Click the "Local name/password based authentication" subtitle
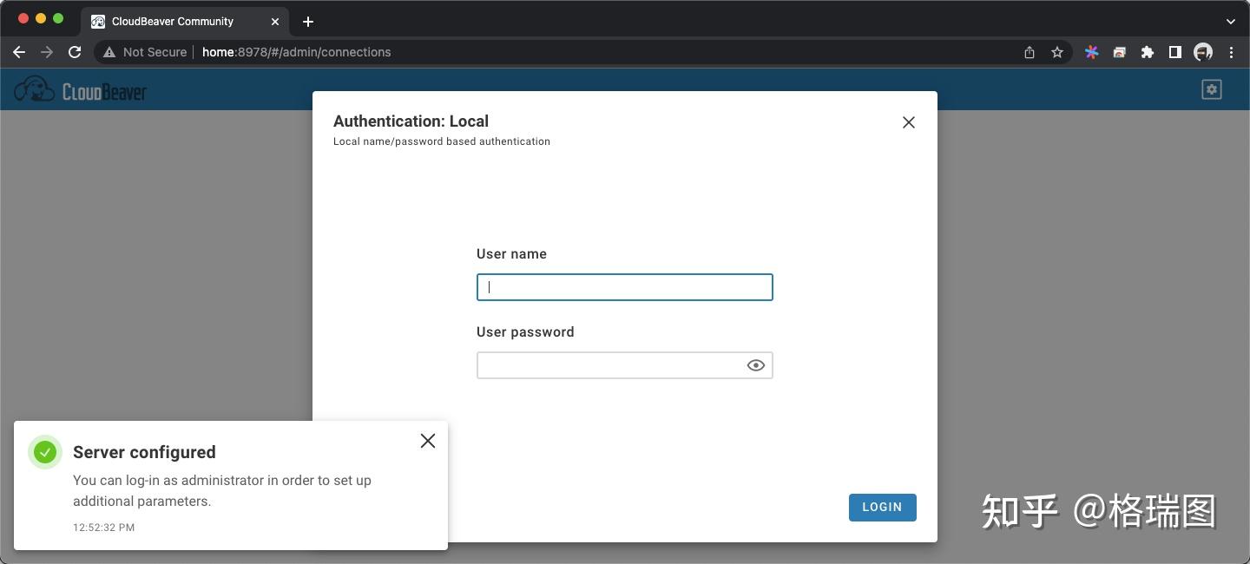Image resolution: width=1250 pixels, height=564 pixels. point(442,141)
